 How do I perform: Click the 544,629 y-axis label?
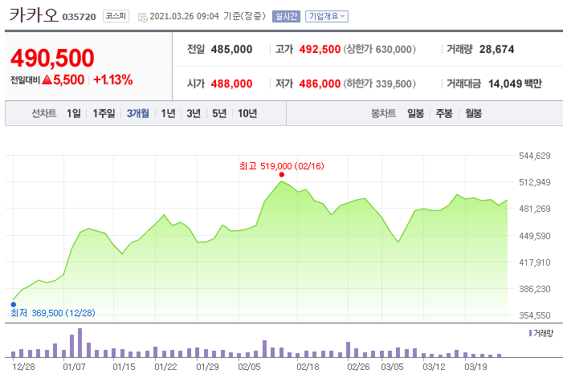pyautogui.click(x=535, y=156)
